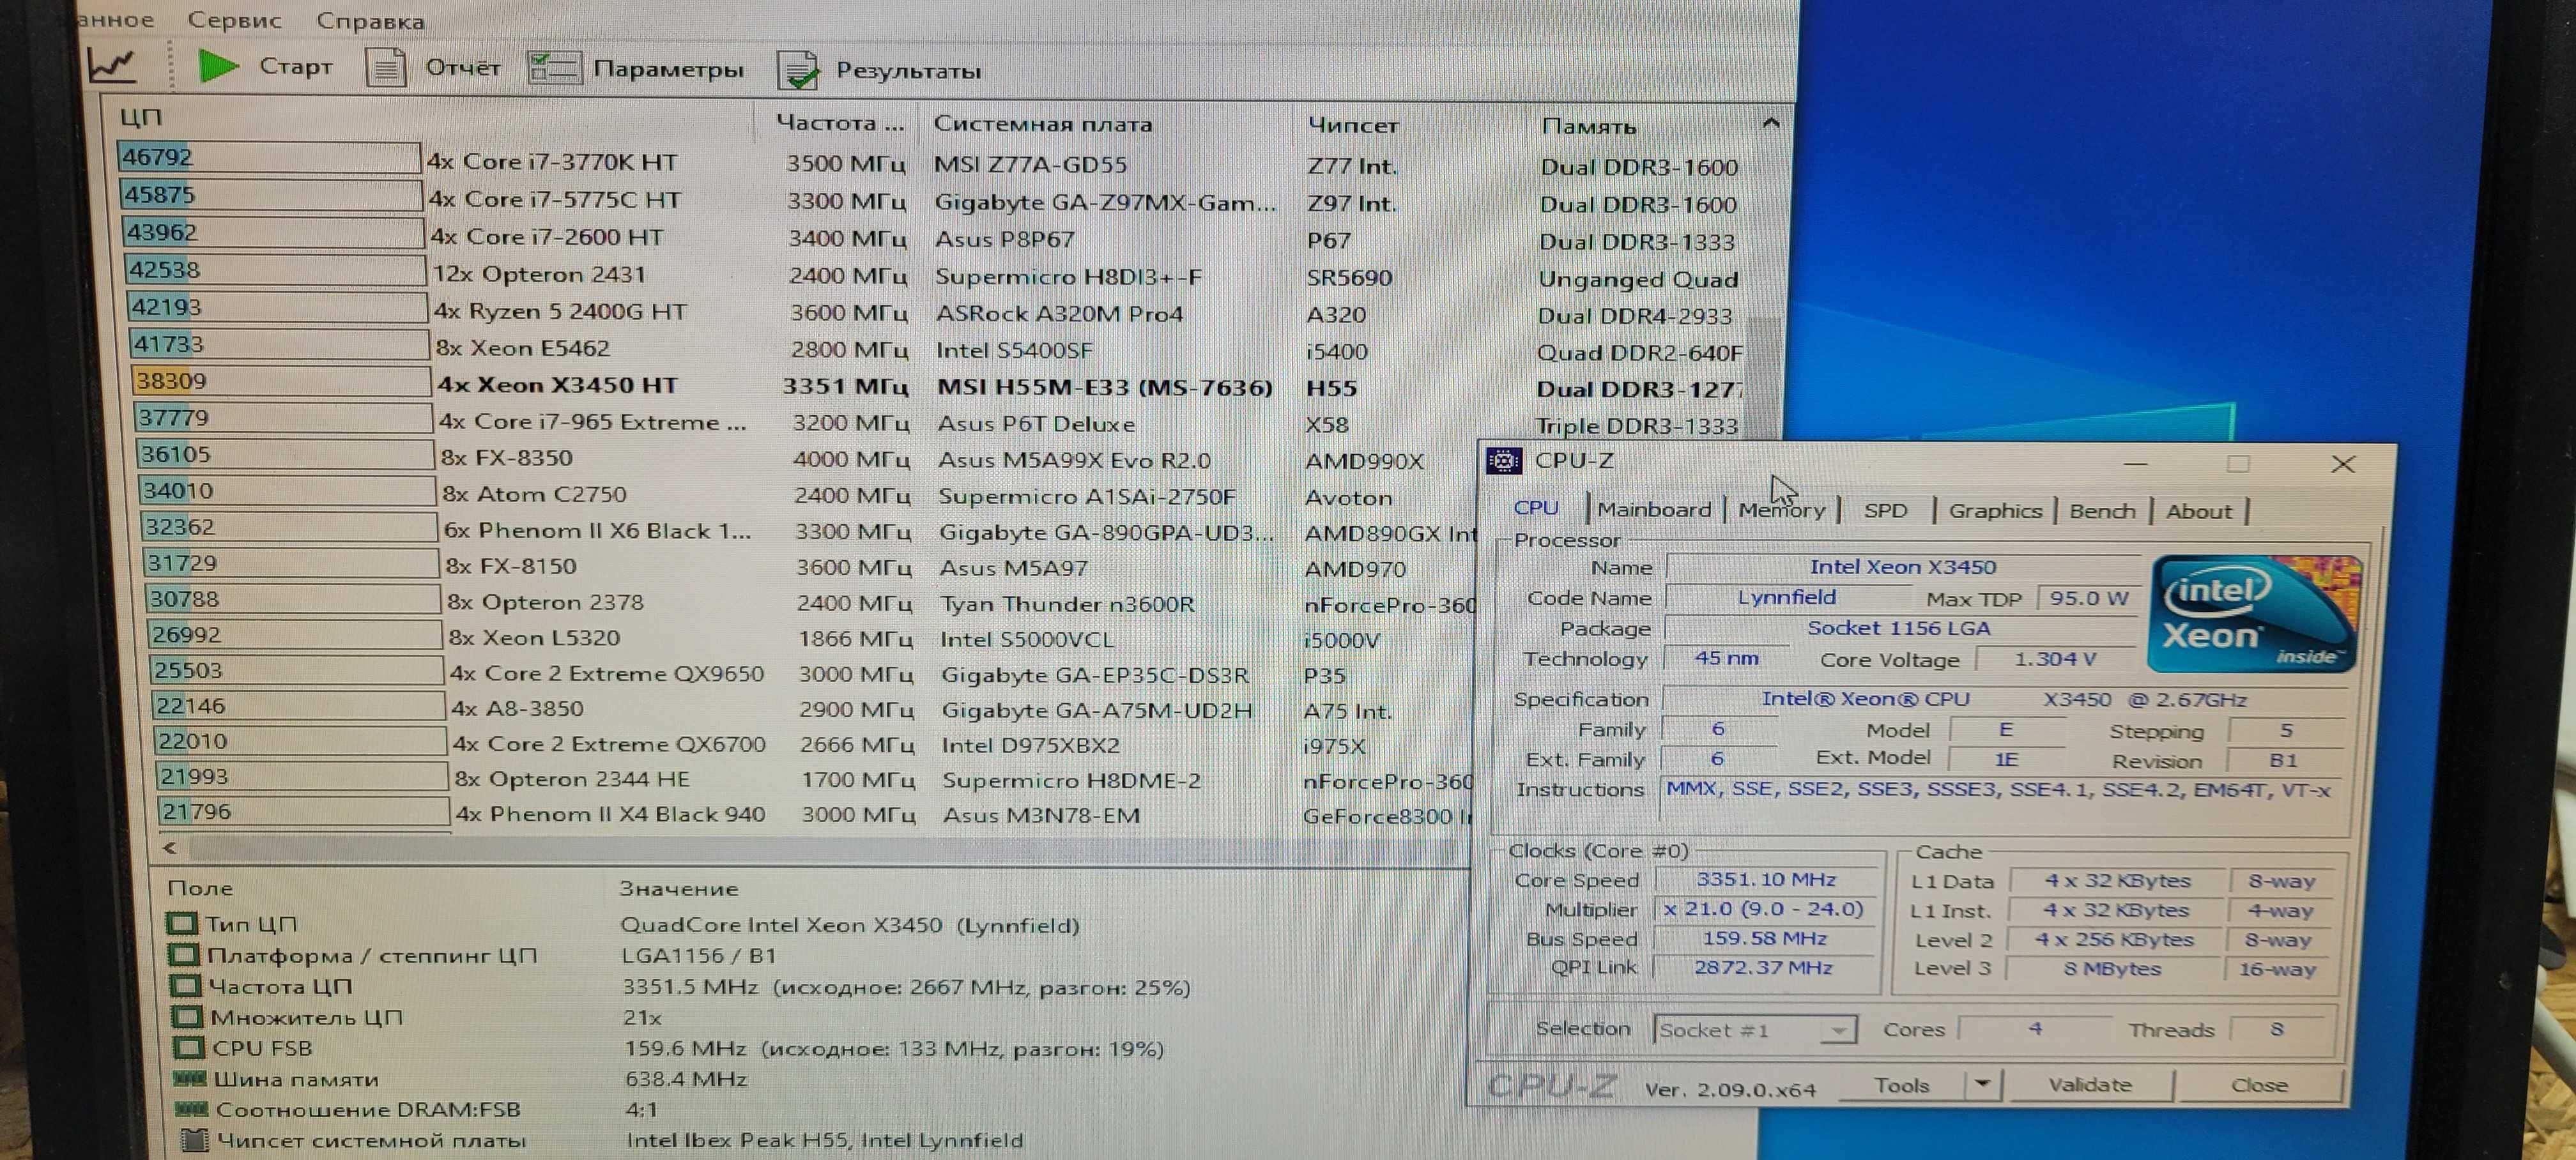Select the CPU tab in CPU-Z
Screen dimensions: 2576x1160
click(x=1535, y=508)
